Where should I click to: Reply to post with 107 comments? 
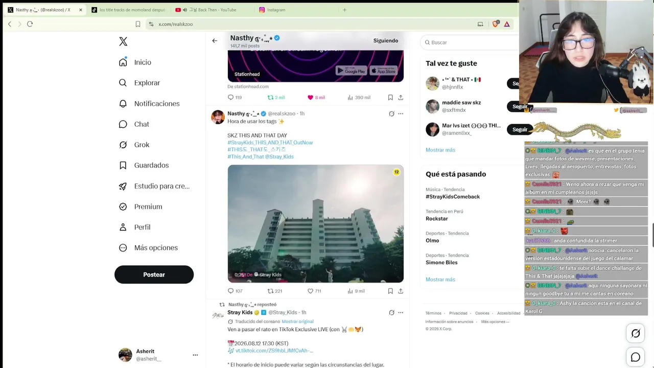pyautogui.click(x=235, y=291)
